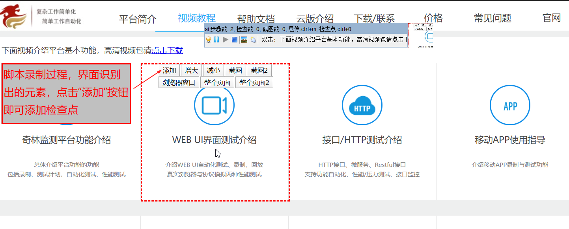Click the light bulb icon in recorder toolbar
The height and width of the screenshot is (229, 569).
click(x=209, y=40)
